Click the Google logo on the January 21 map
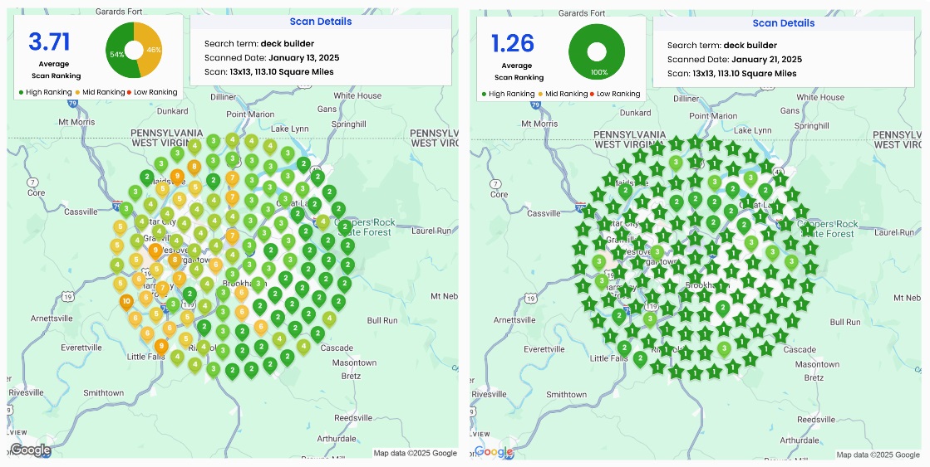The width and height of the screenshot is (930, 467). [494, 452]
